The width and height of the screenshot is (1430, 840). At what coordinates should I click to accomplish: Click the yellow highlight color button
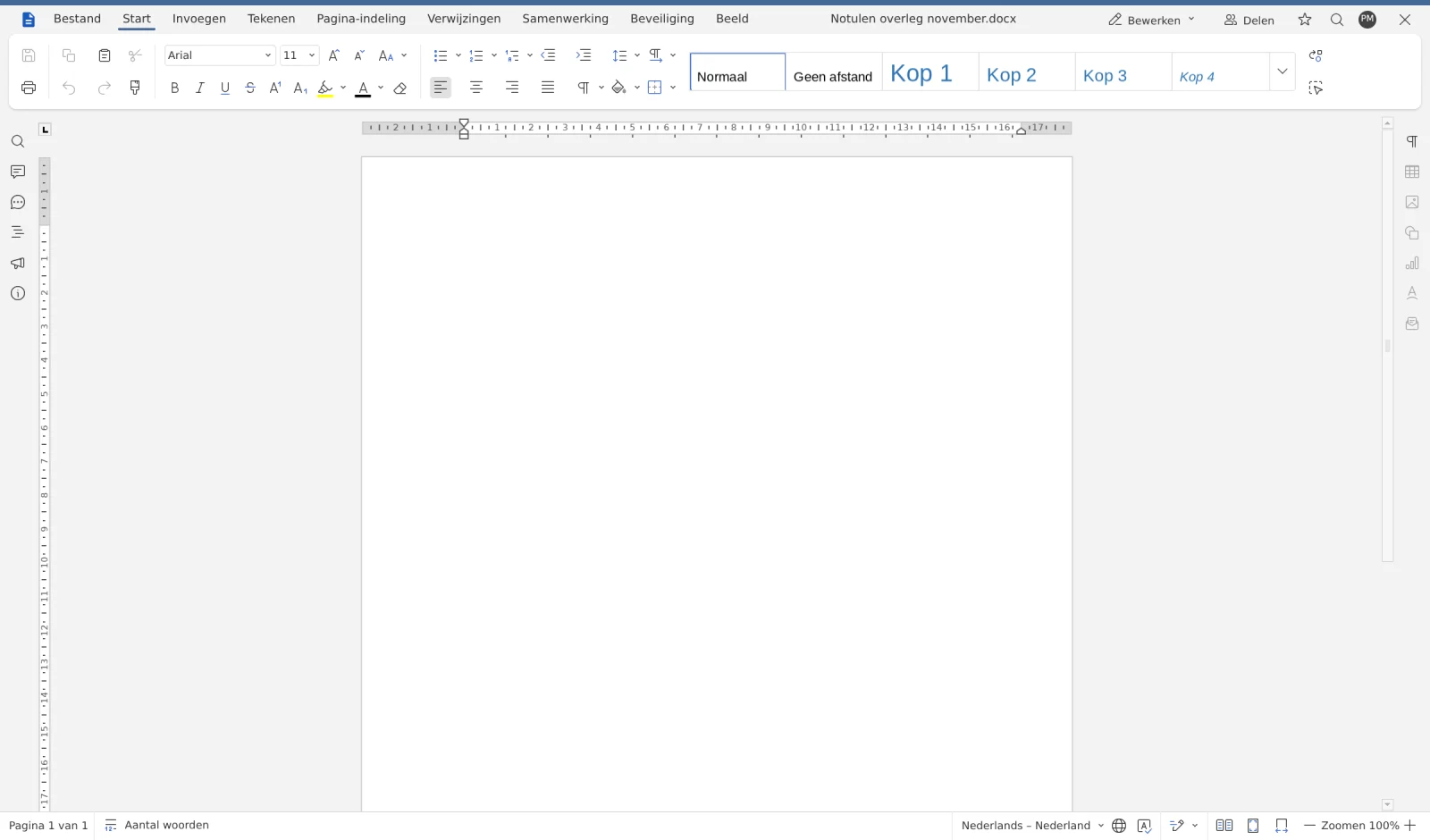pos(325,88)
